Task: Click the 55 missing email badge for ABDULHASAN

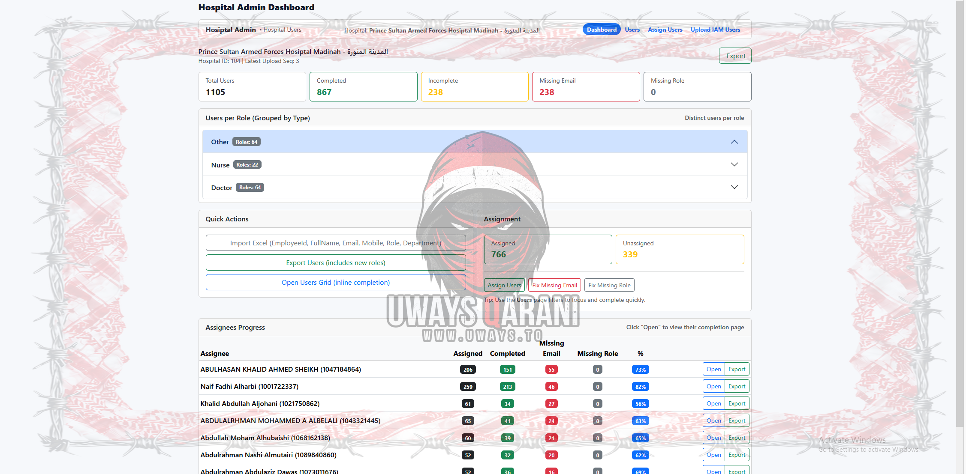Action: coord(551,370)
